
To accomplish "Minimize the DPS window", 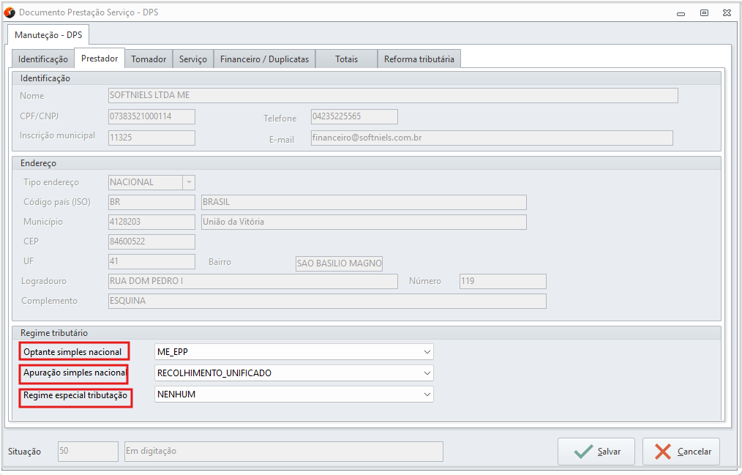I will tap(681, 13).
